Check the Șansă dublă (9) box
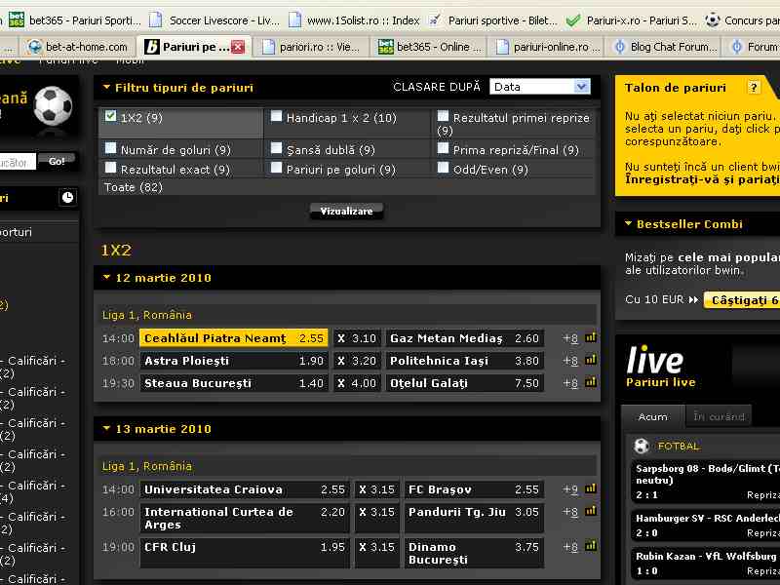This screenshot has width=780, height=585. tap(276, 148)
